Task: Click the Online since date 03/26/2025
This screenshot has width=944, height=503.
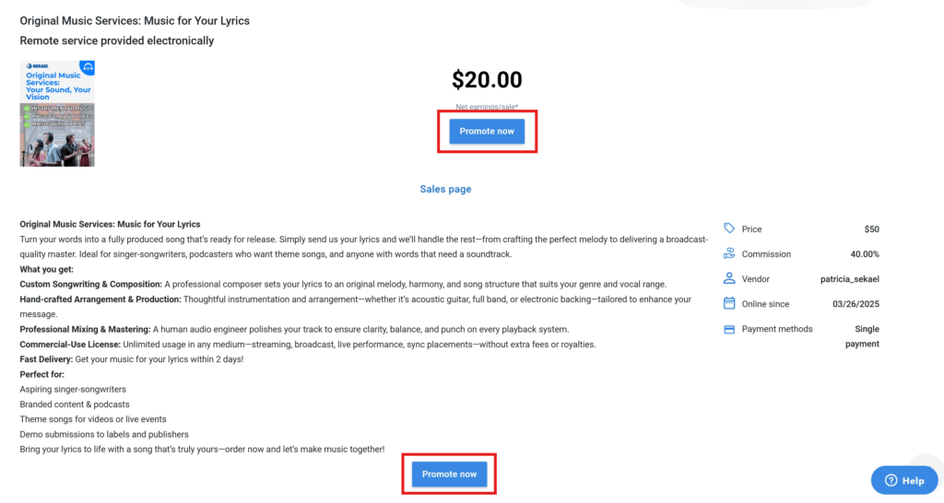Action: [855, 304]
